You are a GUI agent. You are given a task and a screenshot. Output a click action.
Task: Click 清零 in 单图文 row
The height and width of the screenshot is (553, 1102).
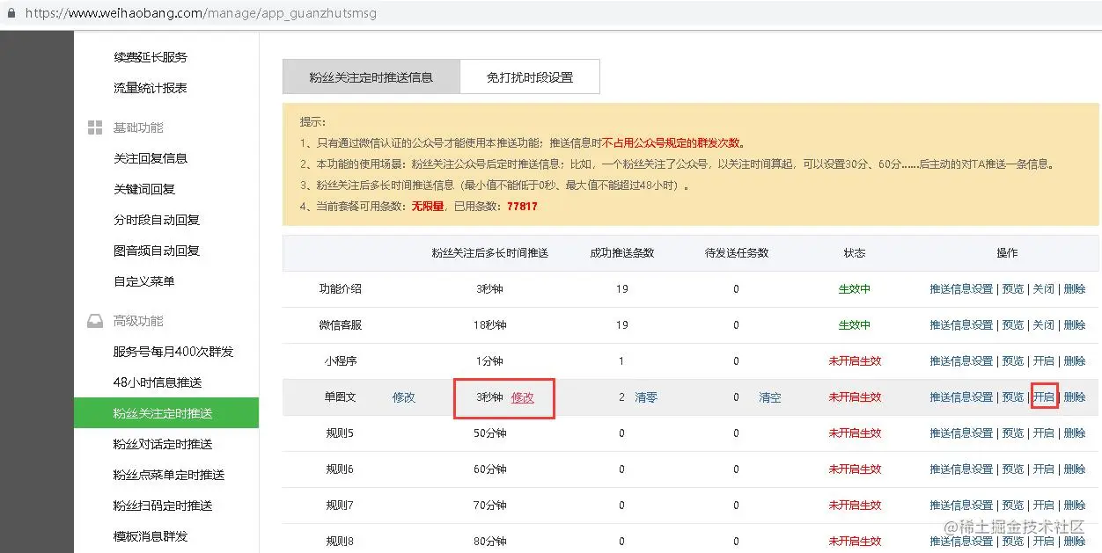[646, 397]
